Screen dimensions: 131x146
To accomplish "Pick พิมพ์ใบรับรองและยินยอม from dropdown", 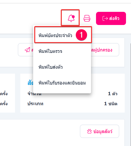I will tap(62, 83).
